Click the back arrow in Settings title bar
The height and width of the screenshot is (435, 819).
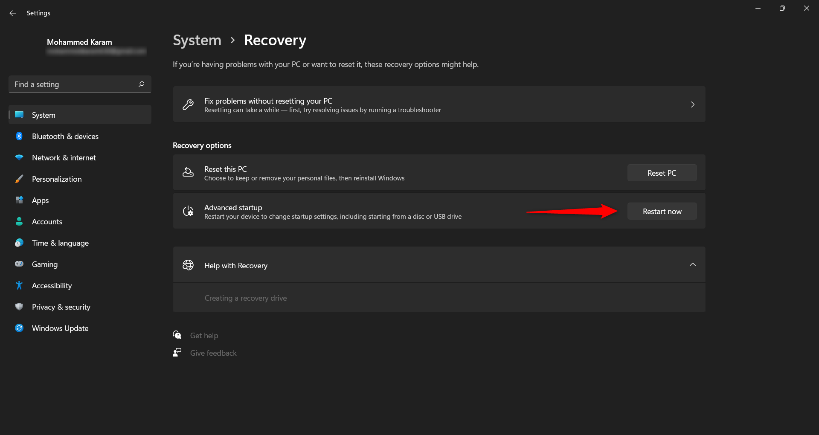coord(13,13)
